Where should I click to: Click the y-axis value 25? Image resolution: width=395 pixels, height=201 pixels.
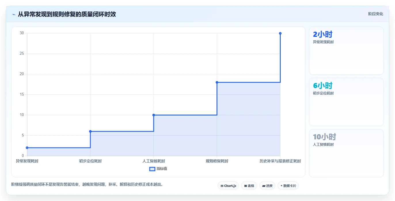22,54
